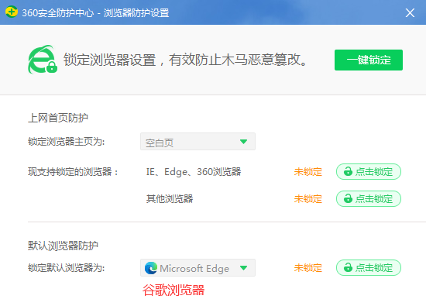
Task: Click the 默认浏览器防护 heading
Action: tap(63, 246)
